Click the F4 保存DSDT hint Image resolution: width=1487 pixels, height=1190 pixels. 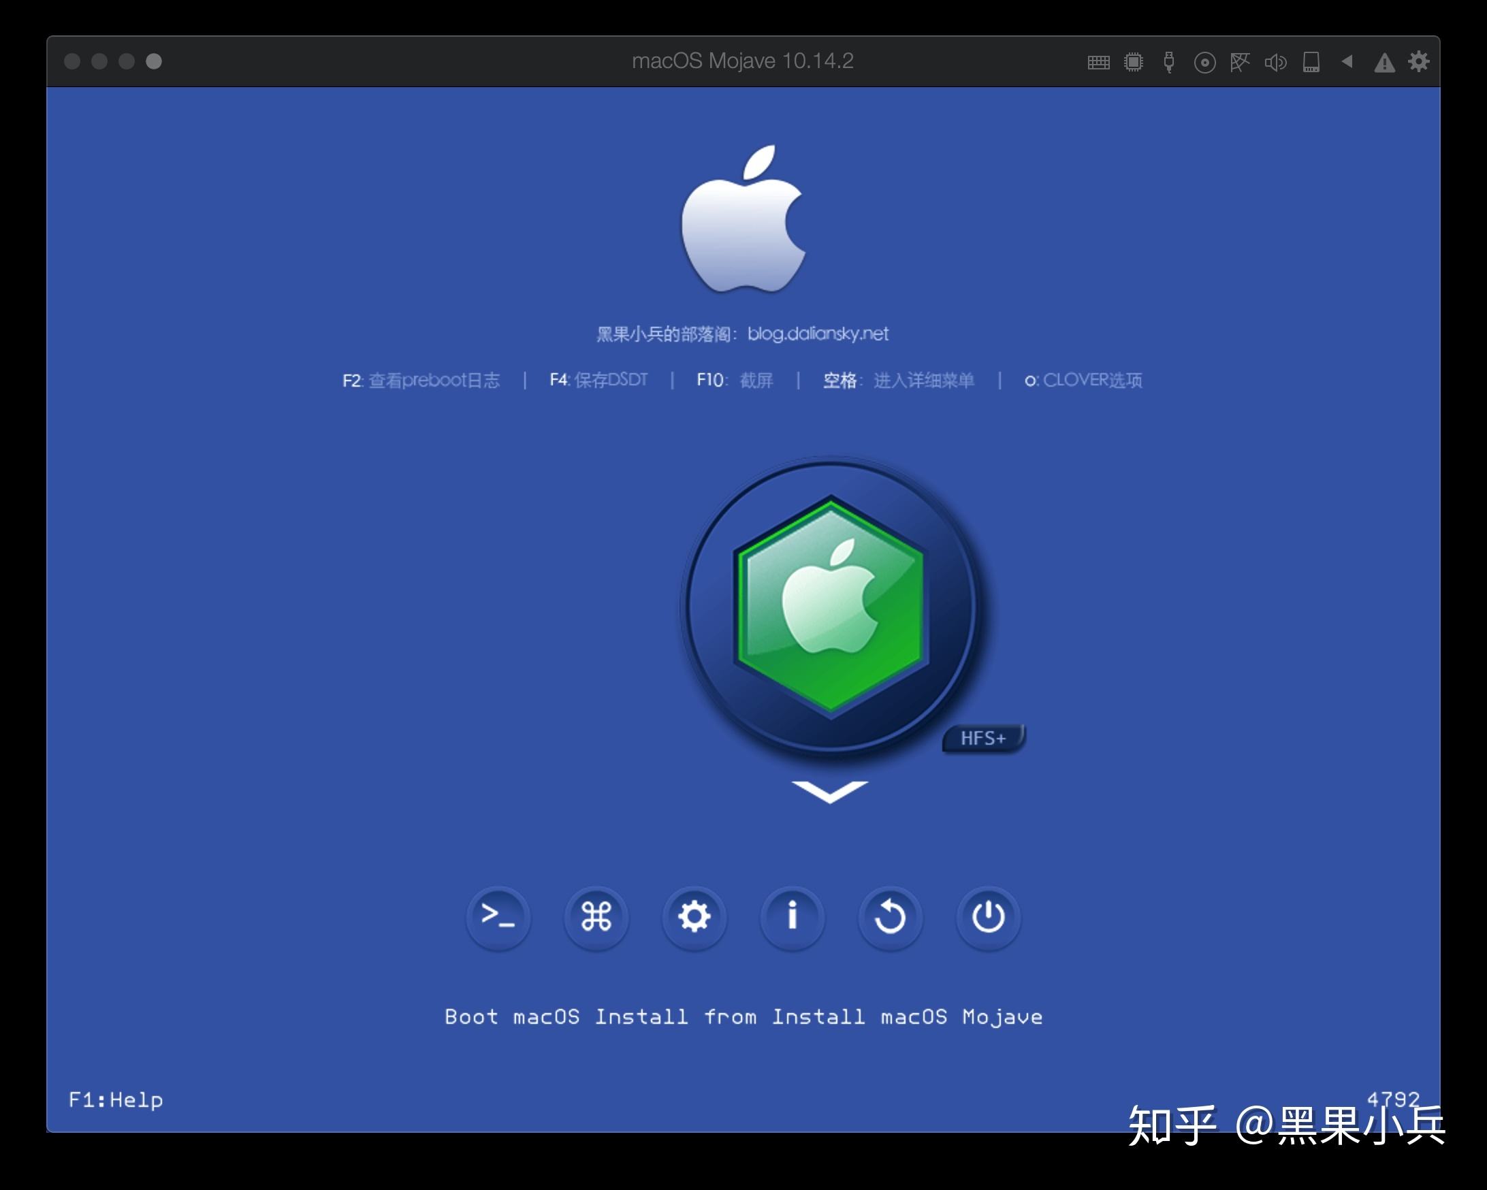pos(598,380)
